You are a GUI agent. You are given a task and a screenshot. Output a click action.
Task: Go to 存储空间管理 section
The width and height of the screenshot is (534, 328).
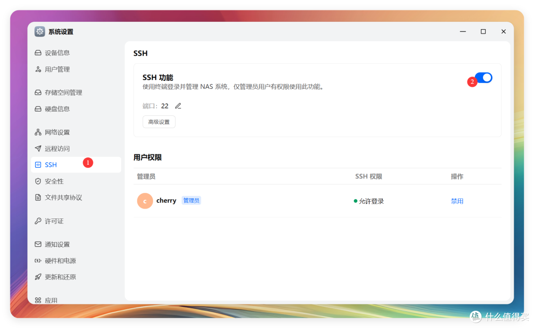(76, 92)
